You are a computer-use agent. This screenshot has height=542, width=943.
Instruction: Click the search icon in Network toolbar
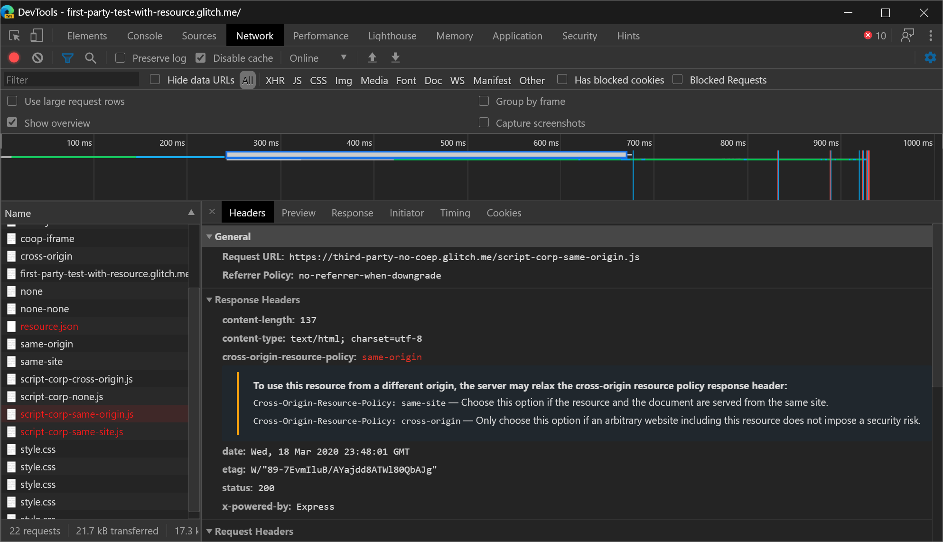tap(91, 58)
